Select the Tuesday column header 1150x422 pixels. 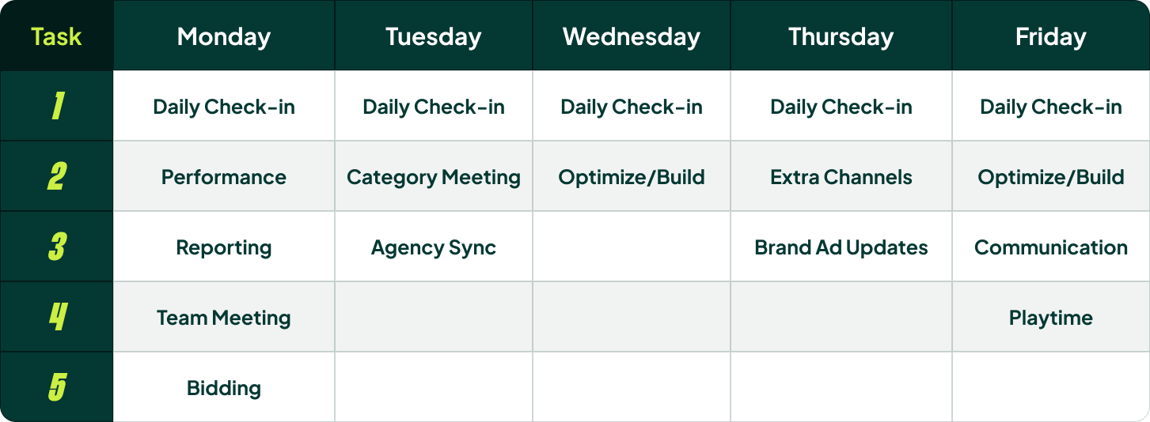click(x=434, y=36)
